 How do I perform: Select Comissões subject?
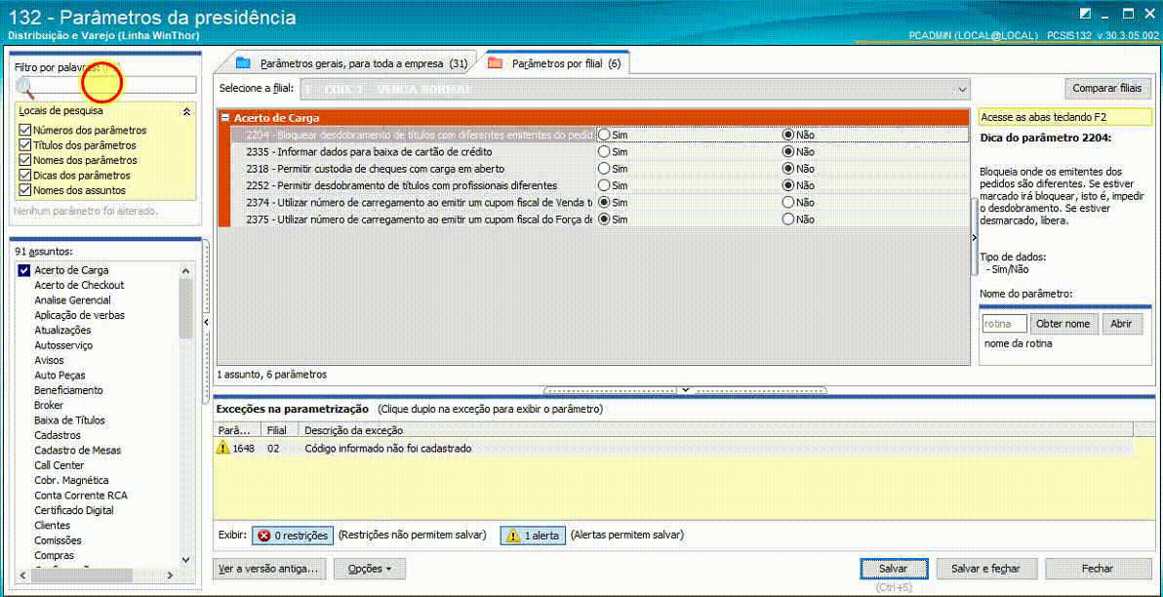click(x=58, y=540)
